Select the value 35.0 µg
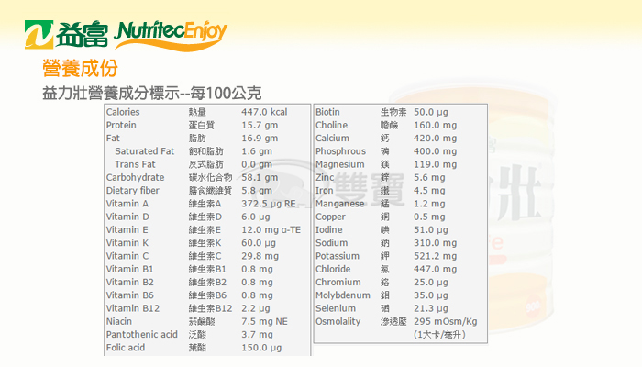The height and width of the screenshot is (367, 642). point(431,295)
